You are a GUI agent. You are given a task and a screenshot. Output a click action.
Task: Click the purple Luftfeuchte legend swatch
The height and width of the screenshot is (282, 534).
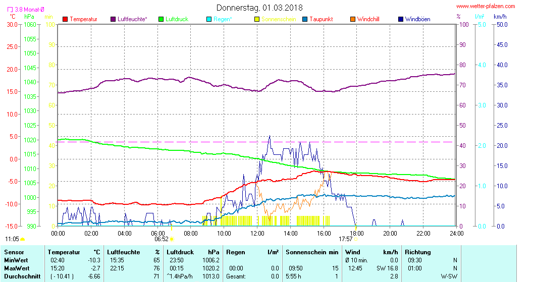tap(113, 19)
